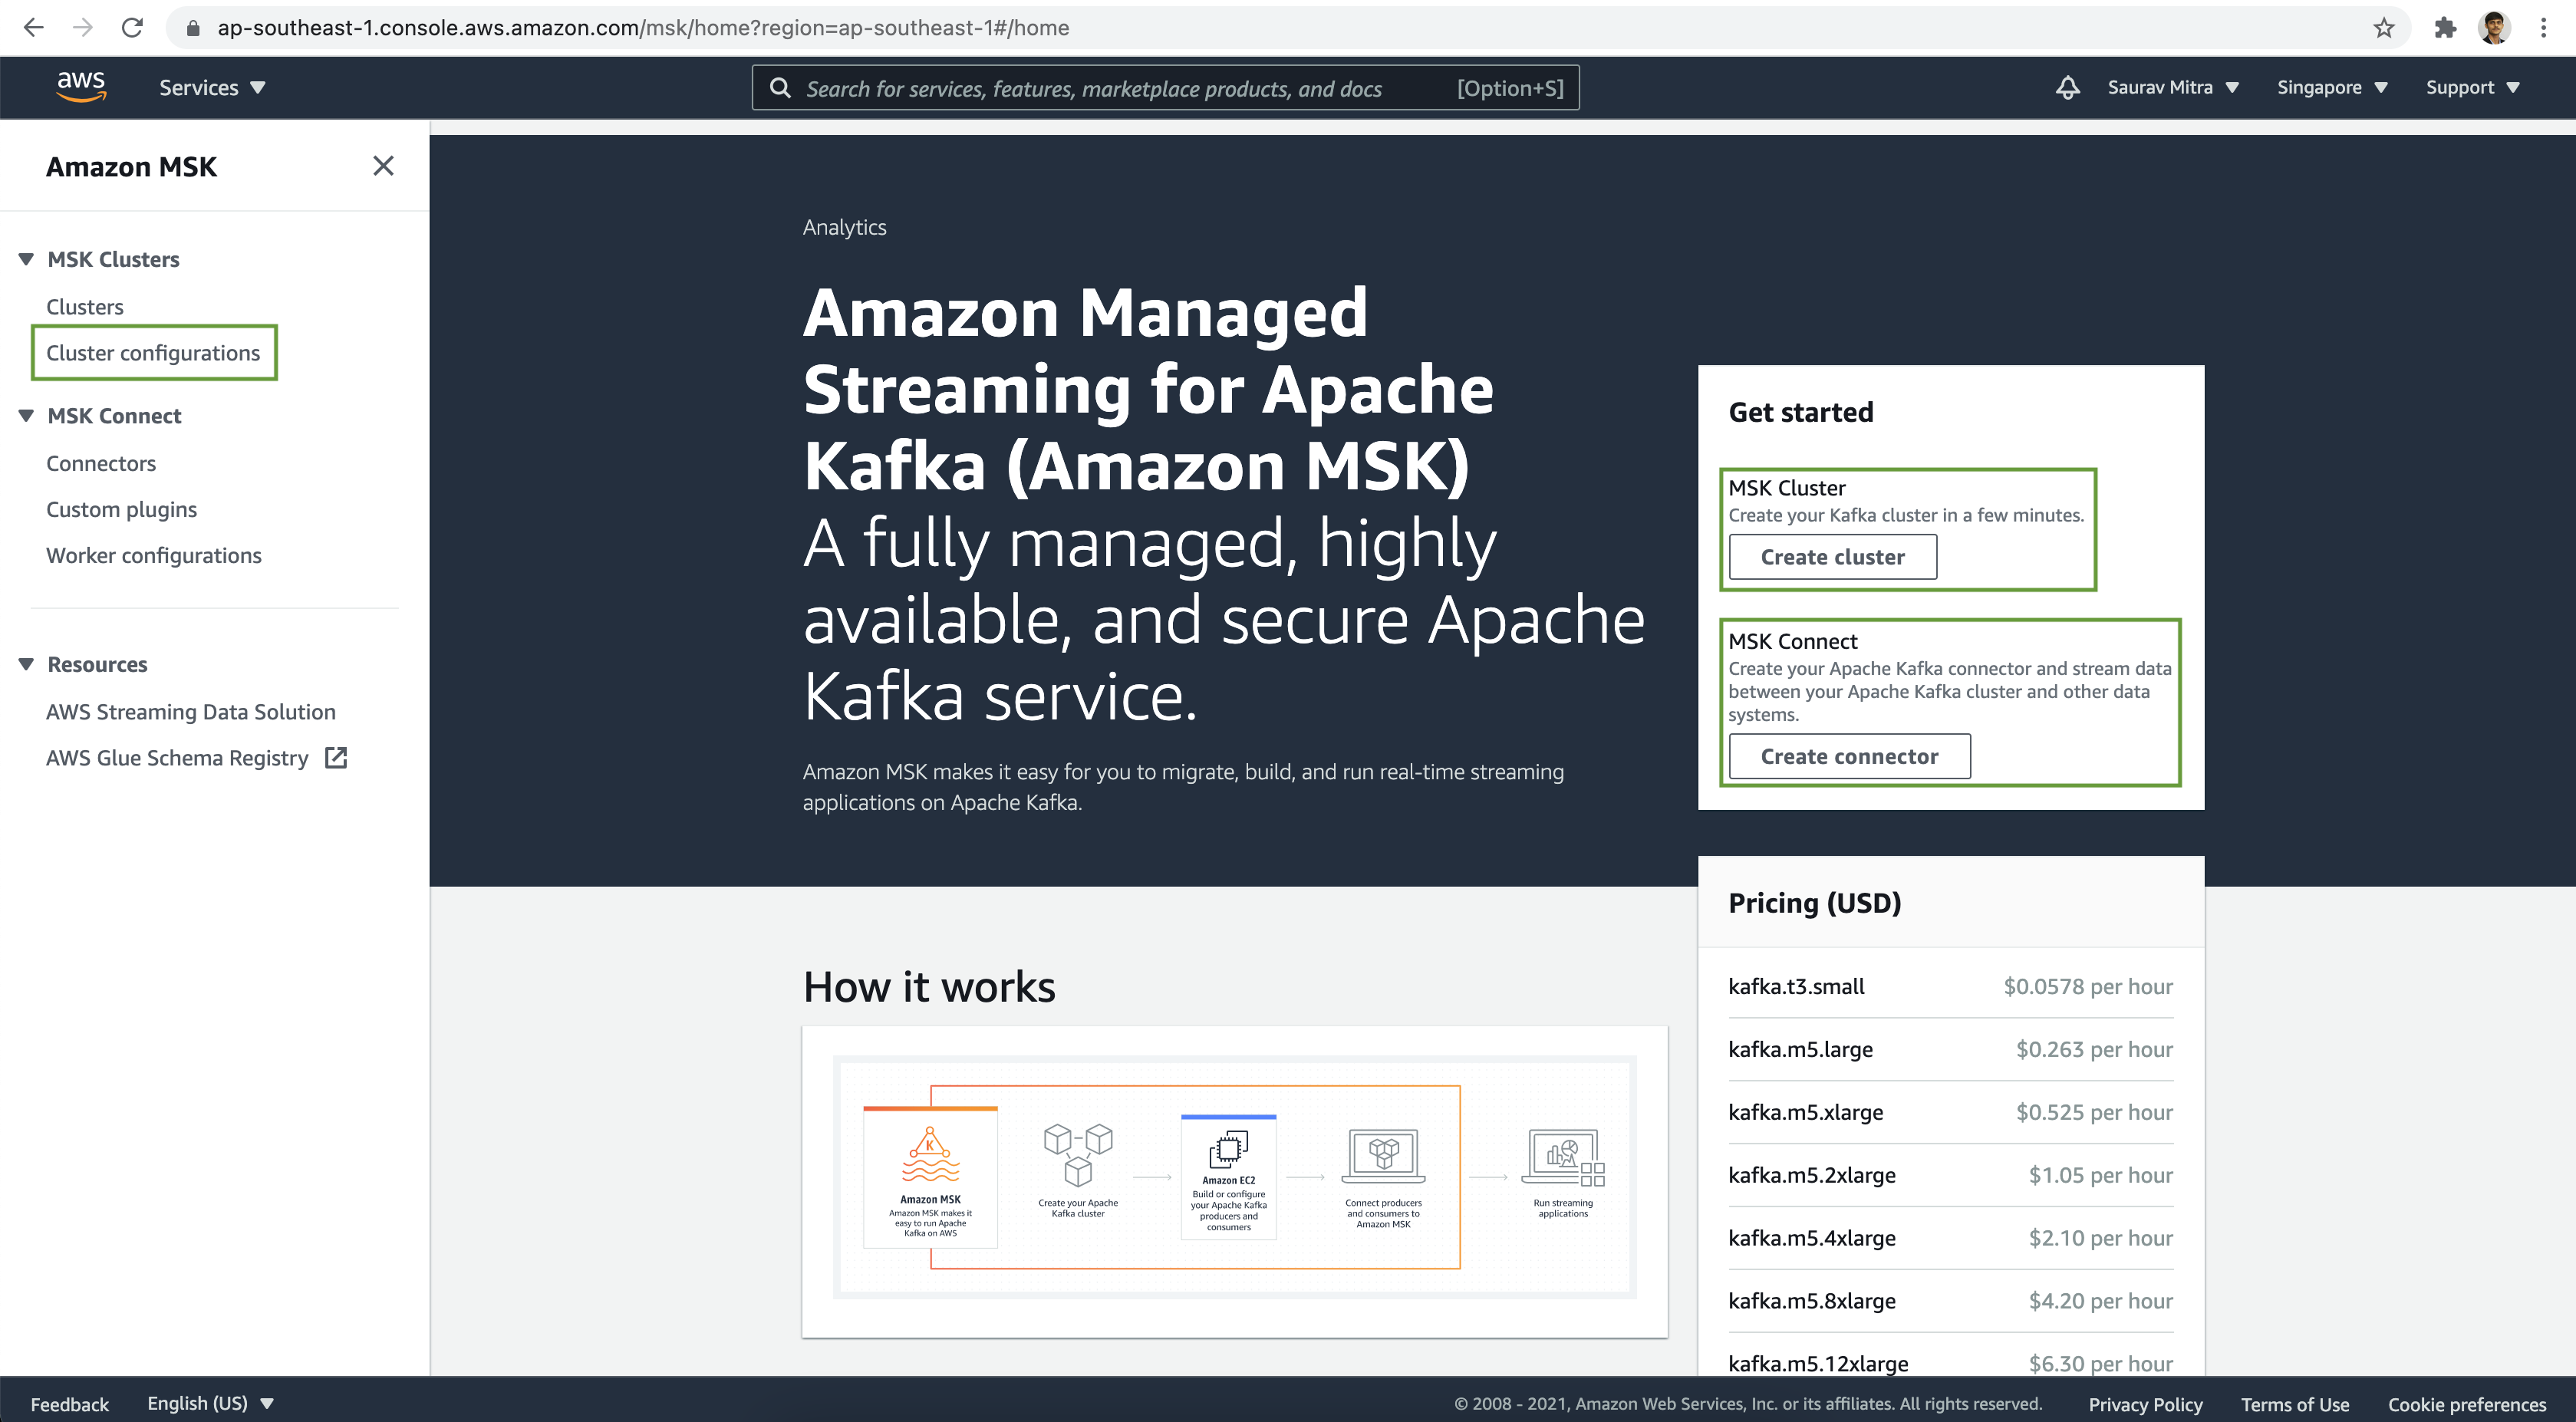Open Clusters in the sidebar
This screenshot has width=2576, height=1422.
85,307
